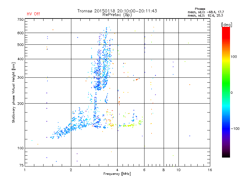Click the red 'HV Off' status label
This screenshot has width=247, height=185.
pos(33,14)
